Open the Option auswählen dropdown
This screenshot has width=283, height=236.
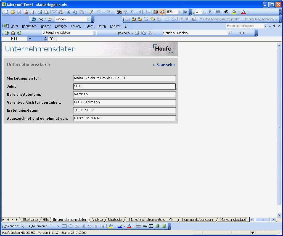point(229,33)
